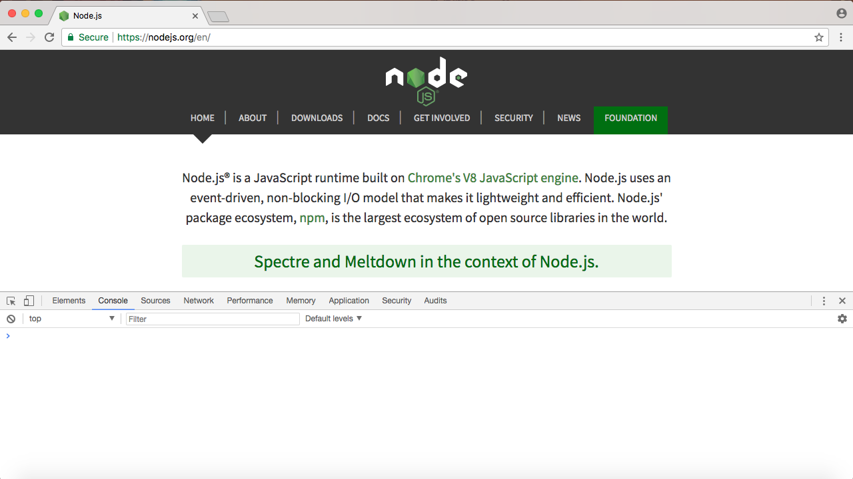
Task: Click the 'Secure' label in address bar
Action: (x=93, y=37)
